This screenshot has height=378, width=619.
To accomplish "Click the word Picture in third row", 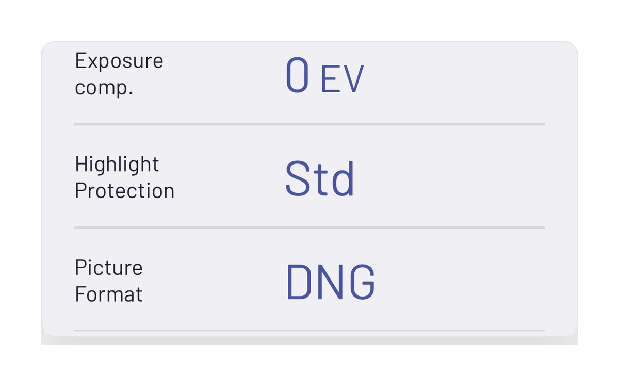I will (109, 267).
